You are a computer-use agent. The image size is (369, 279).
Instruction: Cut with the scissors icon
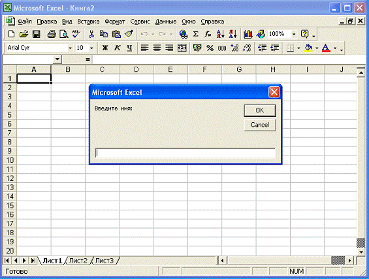[91, 34]
